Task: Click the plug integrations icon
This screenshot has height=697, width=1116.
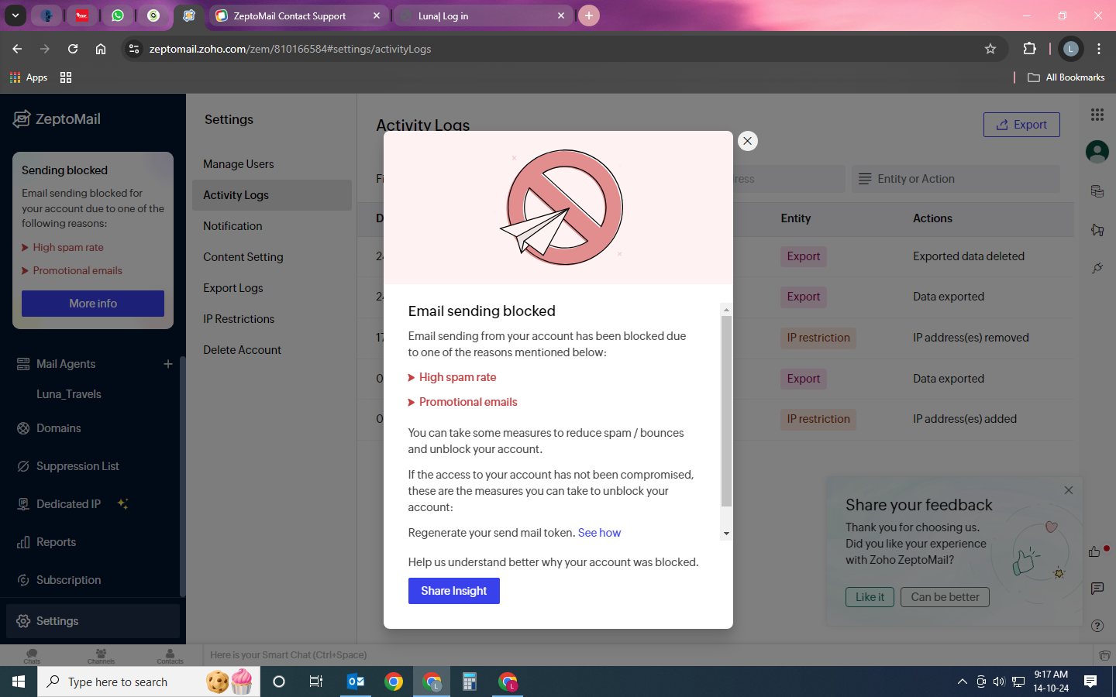Action: click(x=1097, y=268)
